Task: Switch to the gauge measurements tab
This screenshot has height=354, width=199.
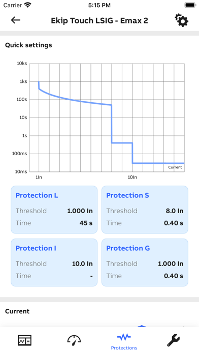Action: (x=74, y=340)
